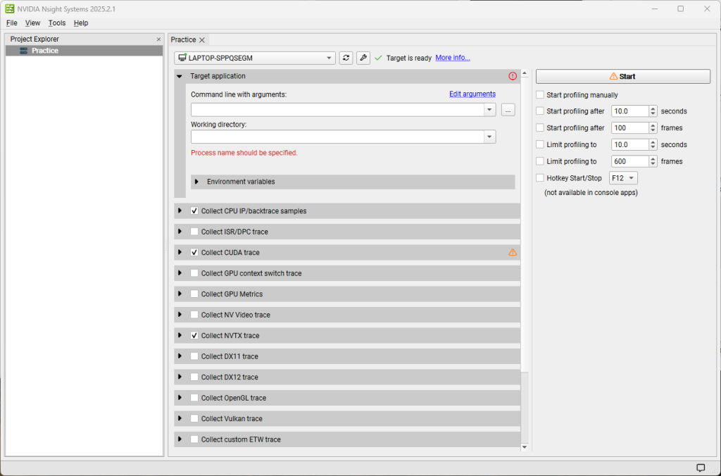Check Limit profiling to seconds option
This screenshot has height=476, width=721.
pyautogui.click(x=540, y=144)
